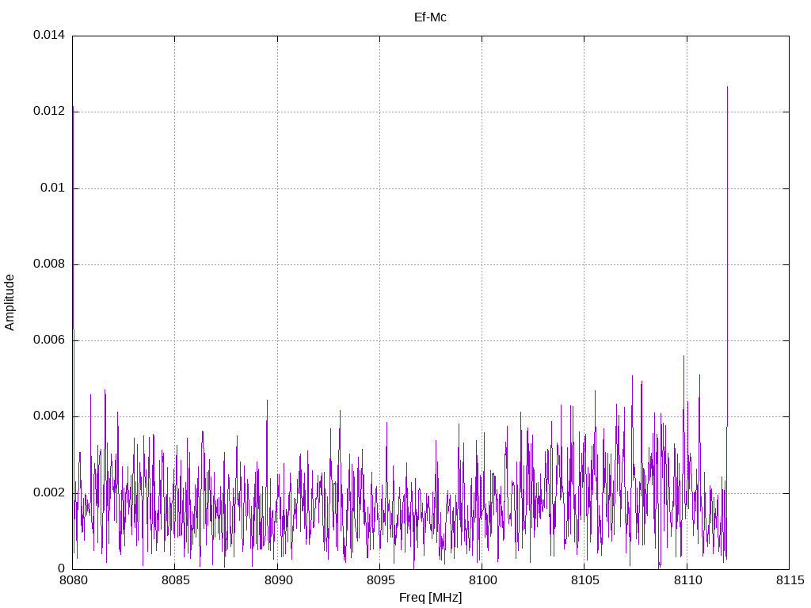This screenshot has height=608, width=811.
Task: Click the 0.014 y-axis tick label
Action: click(48, 36)
